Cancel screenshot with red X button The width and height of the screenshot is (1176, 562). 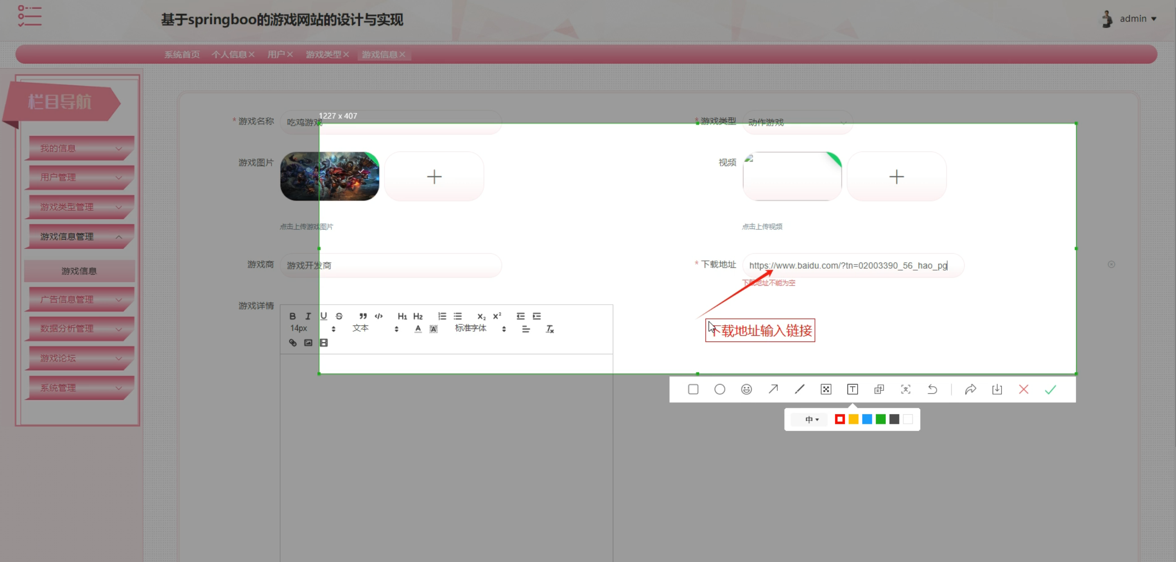(1023, 390)
